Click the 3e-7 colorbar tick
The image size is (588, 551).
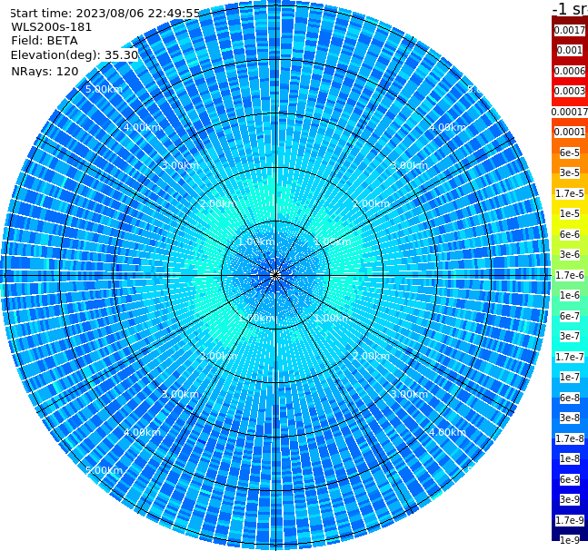coord(570,336)
